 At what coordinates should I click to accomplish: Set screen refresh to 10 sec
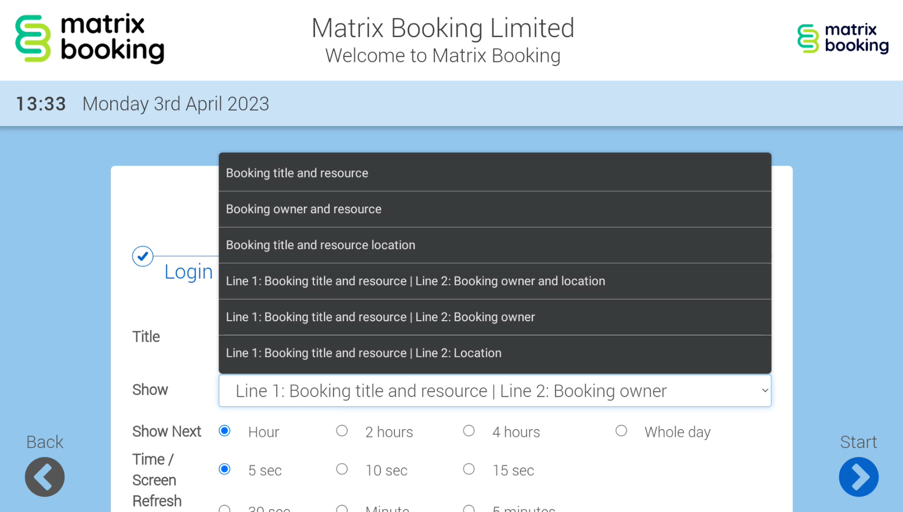tap(342, 469)
